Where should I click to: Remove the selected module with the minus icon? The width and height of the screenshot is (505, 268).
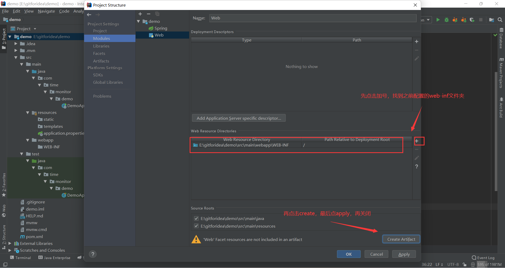[149, 14]
